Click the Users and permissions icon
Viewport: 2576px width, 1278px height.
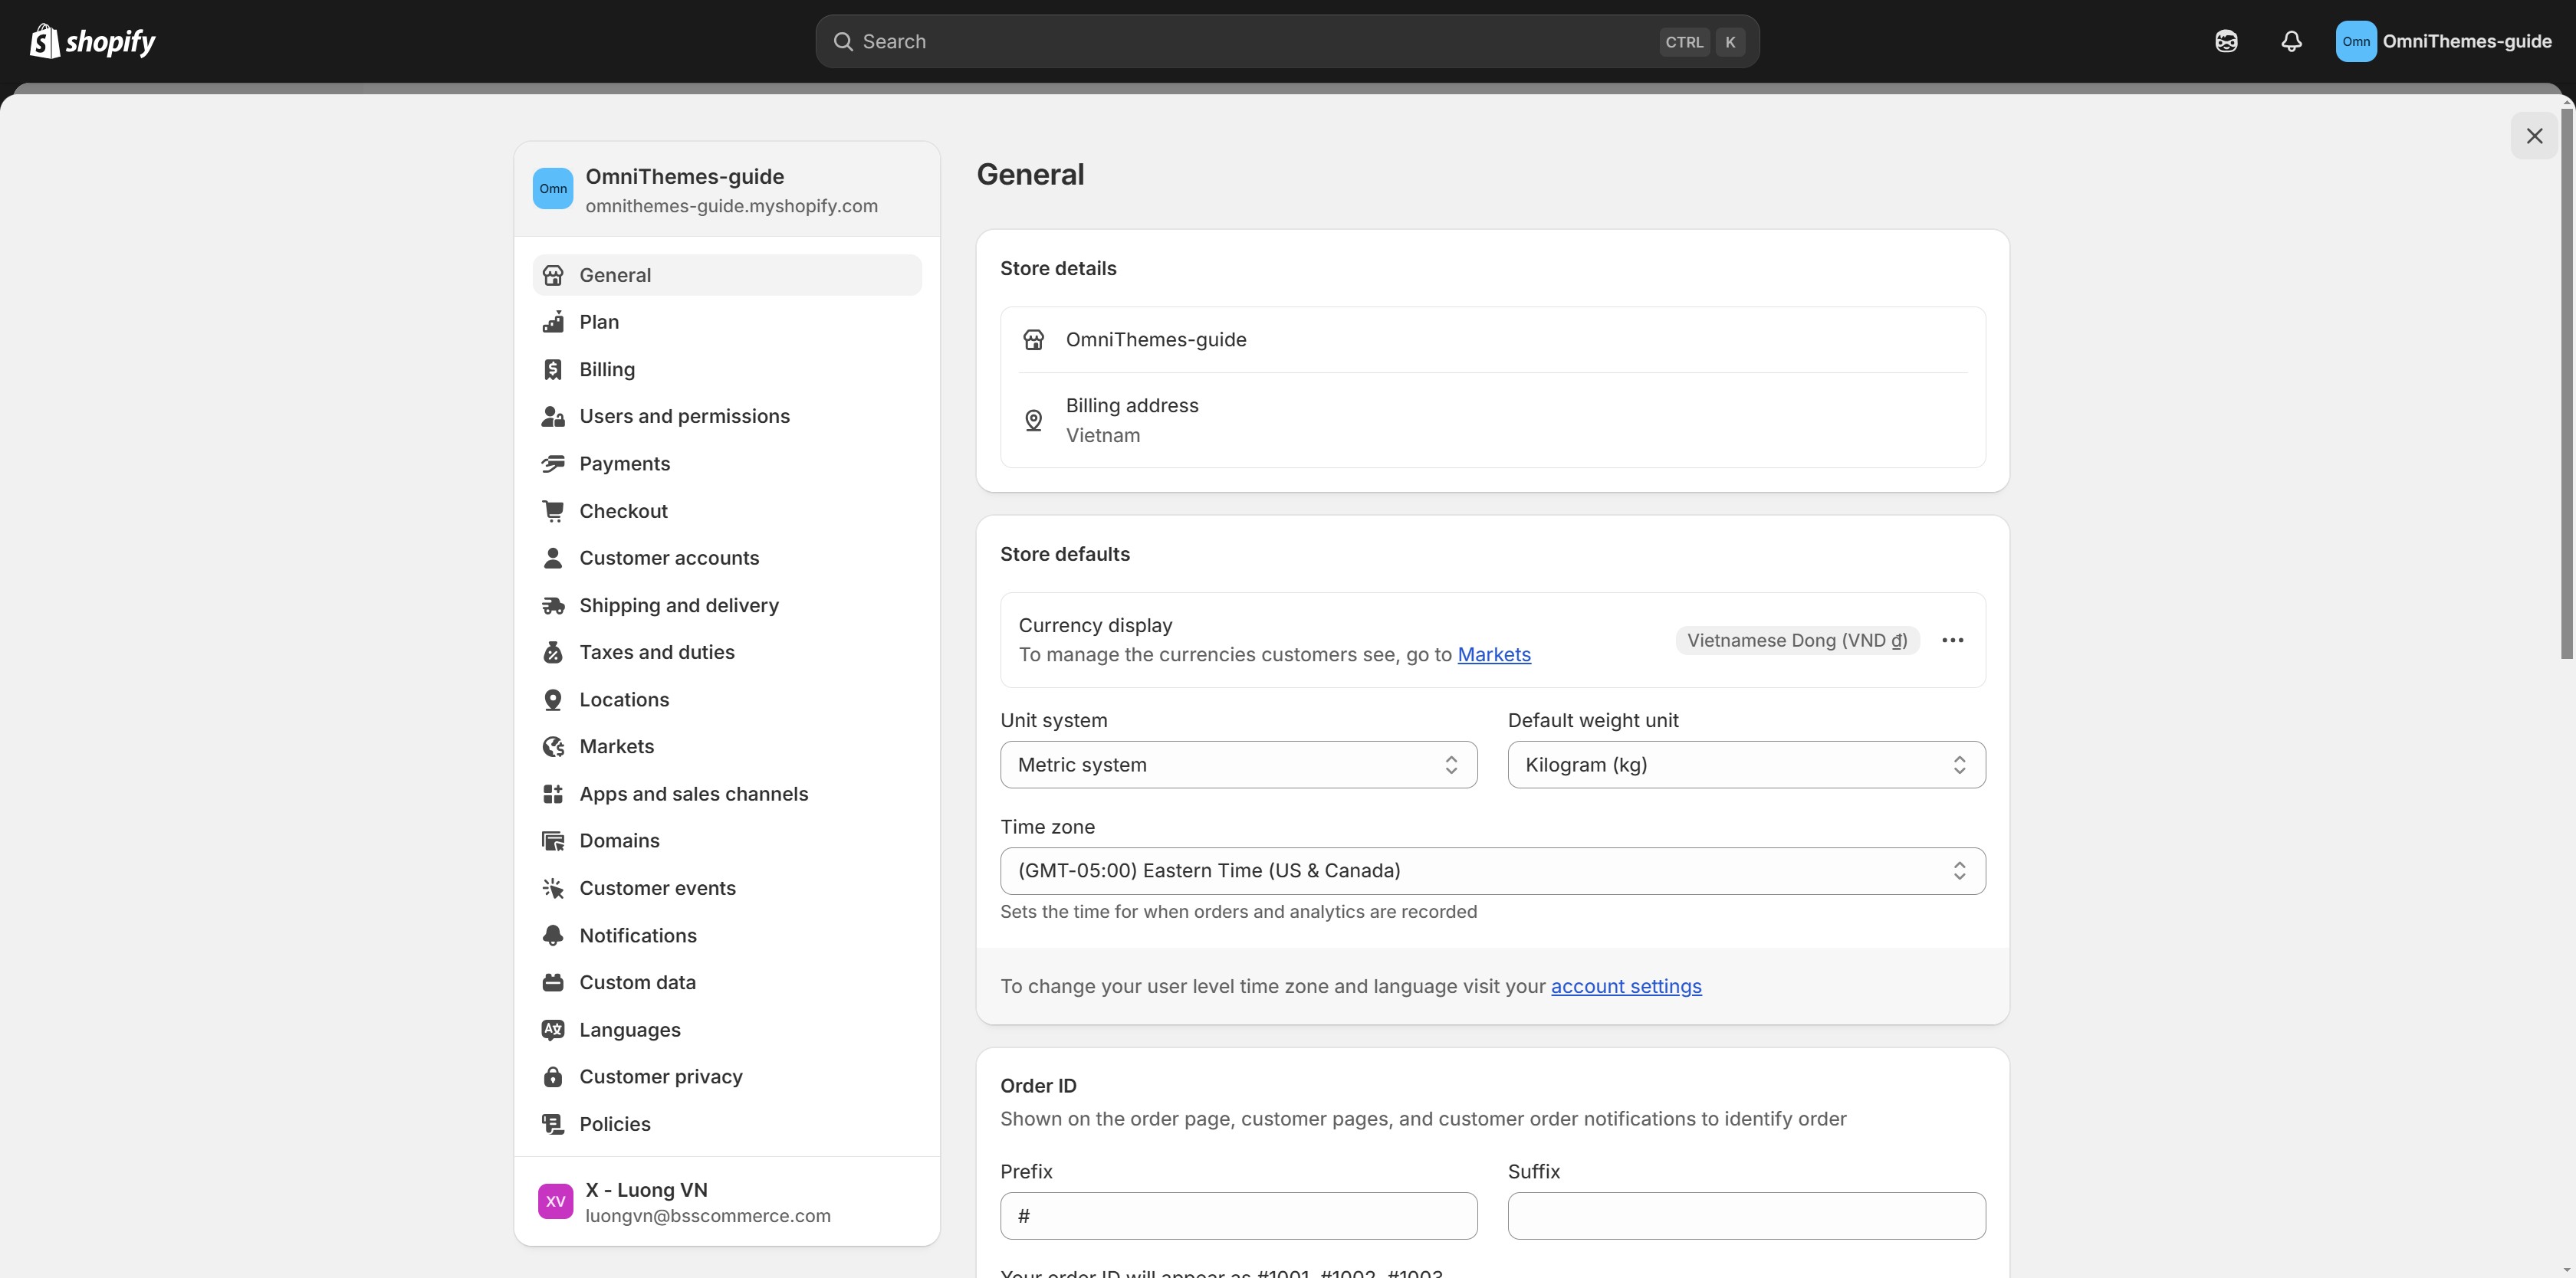click(553, 417)
